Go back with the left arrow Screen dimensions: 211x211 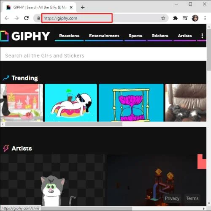point(7,18)
